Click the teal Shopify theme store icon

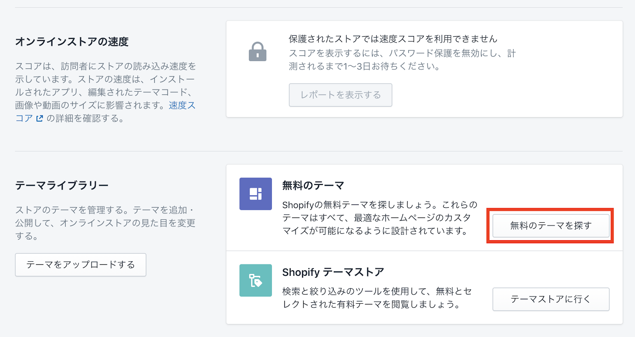256,280
